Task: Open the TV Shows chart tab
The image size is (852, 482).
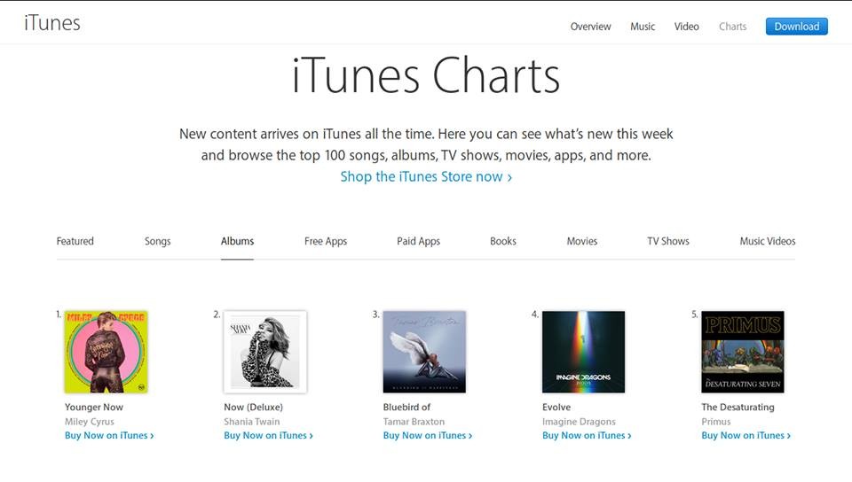Action: pos(668,241)
